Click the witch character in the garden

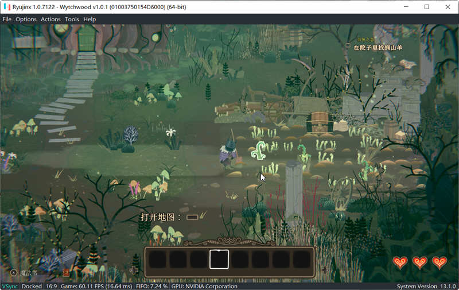click(228, 153)
